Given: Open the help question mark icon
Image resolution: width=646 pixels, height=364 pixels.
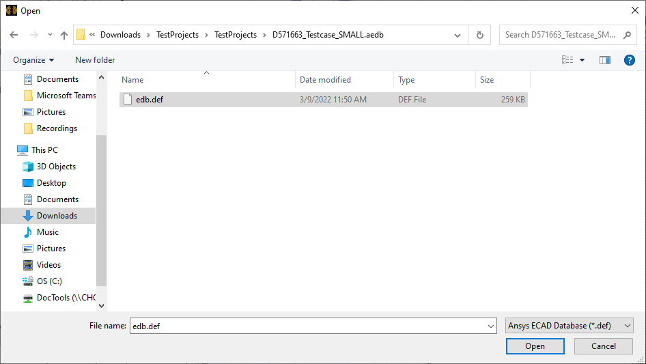Looking at the screenshot, I should pos(629,60).
